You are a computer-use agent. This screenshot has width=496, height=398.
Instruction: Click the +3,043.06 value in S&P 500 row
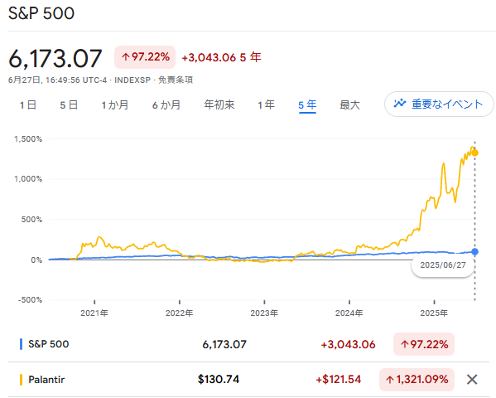point(348,344)
